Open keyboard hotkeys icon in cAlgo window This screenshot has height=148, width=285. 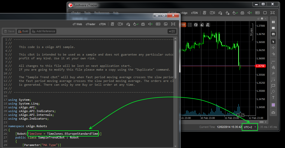click(143, 24)
